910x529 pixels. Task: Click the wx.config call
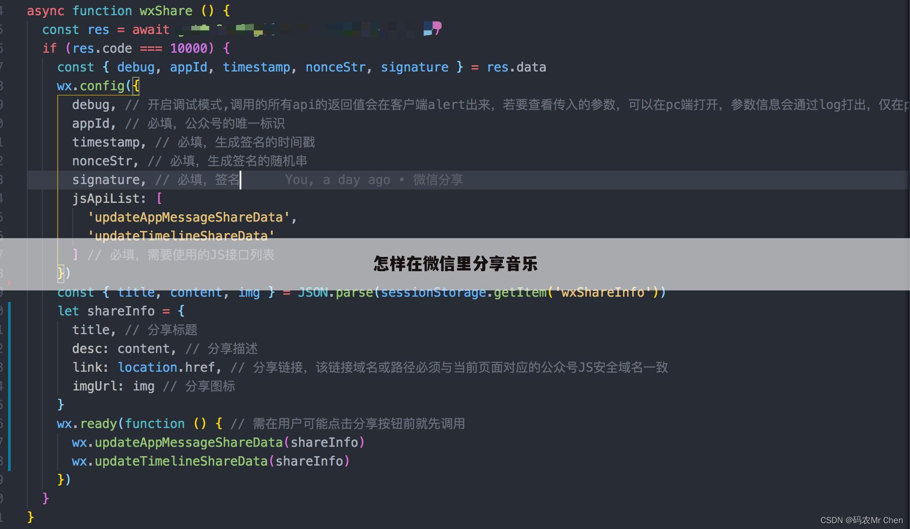pyautogui.click(x=91, y=86)
